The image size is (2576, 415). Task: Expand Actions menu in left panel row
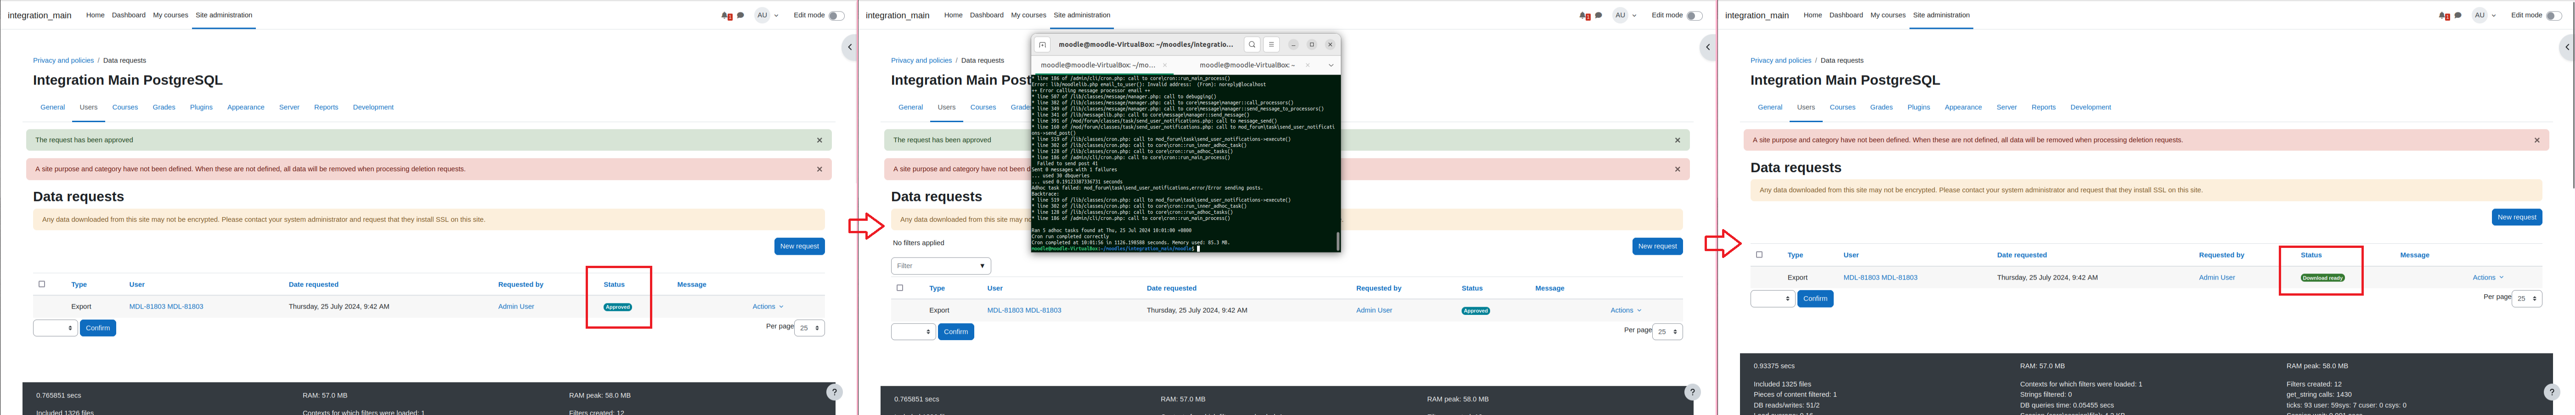768,307
